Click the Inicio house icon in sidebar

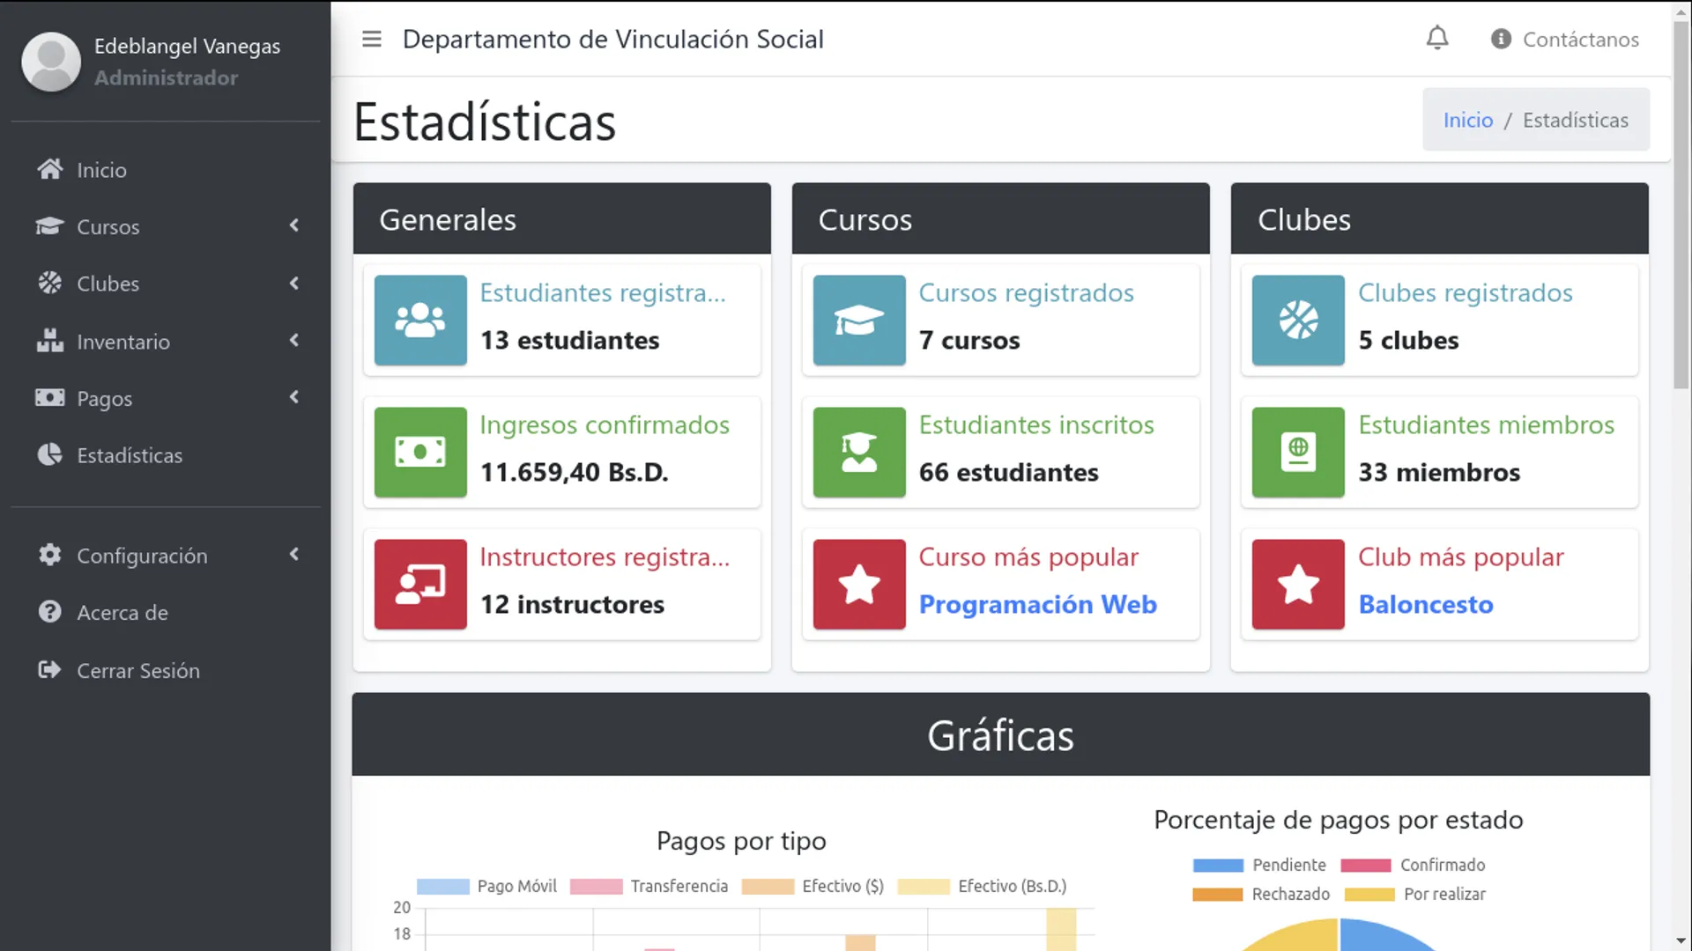[50, 169]
